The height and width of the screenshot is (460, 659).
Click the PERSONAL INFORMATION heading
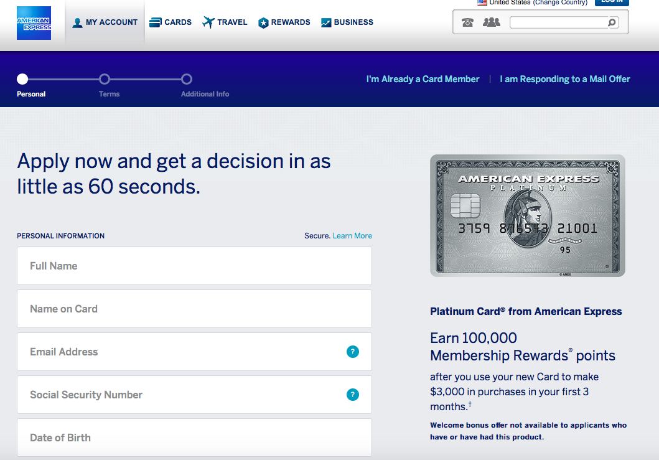(x=60, y=236)
